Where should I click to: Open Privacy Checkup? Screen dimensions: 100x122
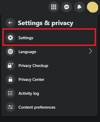[33, 66]
